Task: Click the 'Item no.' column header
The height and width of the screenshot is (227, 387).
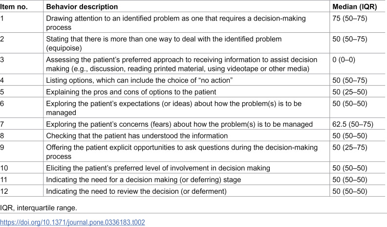Action: click(x=14, y=7)
